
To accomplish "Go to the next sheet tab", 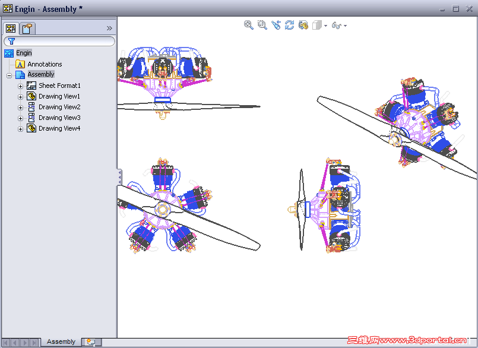I will (x=25, y=343).
